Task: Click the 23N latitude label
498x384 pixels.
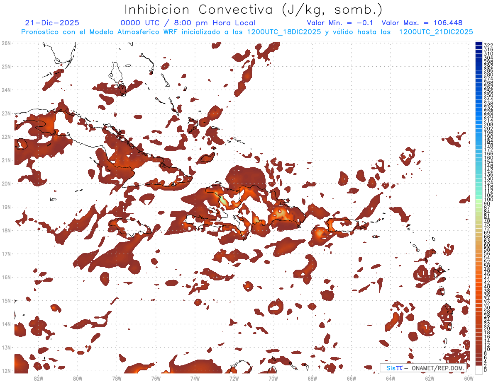Action: point(6,113)
